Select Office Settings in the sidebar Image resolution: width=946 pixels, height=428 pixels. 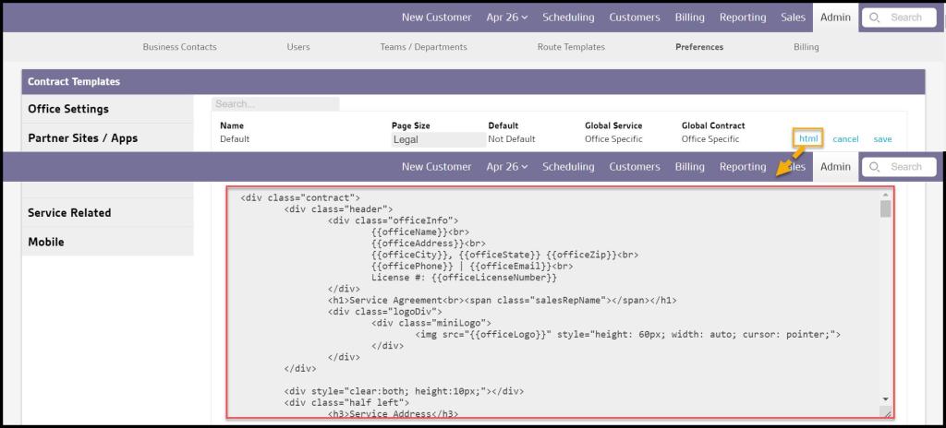(x=68, y=109)
